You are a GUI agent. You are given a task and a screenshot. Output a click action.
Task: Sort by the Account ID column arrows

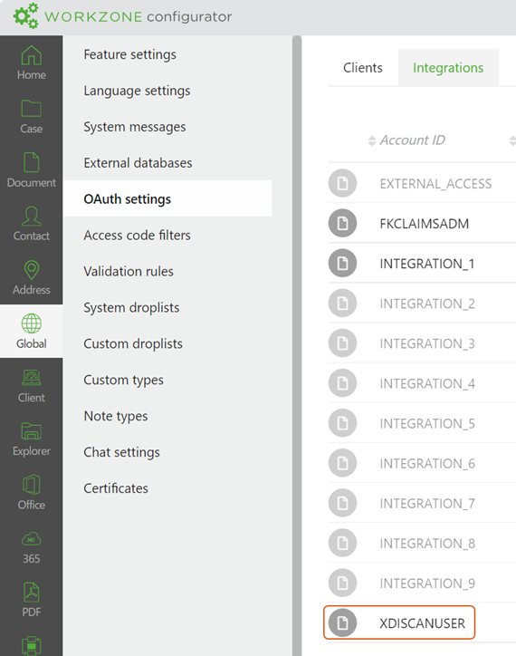(372, 140)
